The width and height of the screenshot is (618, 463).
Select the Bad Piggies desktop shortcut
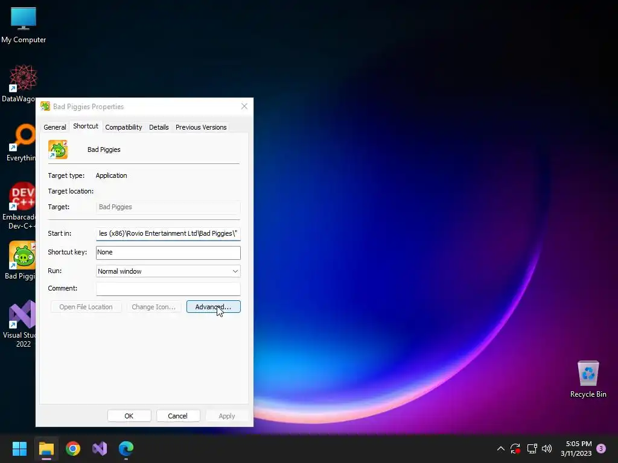click(20, 260)
